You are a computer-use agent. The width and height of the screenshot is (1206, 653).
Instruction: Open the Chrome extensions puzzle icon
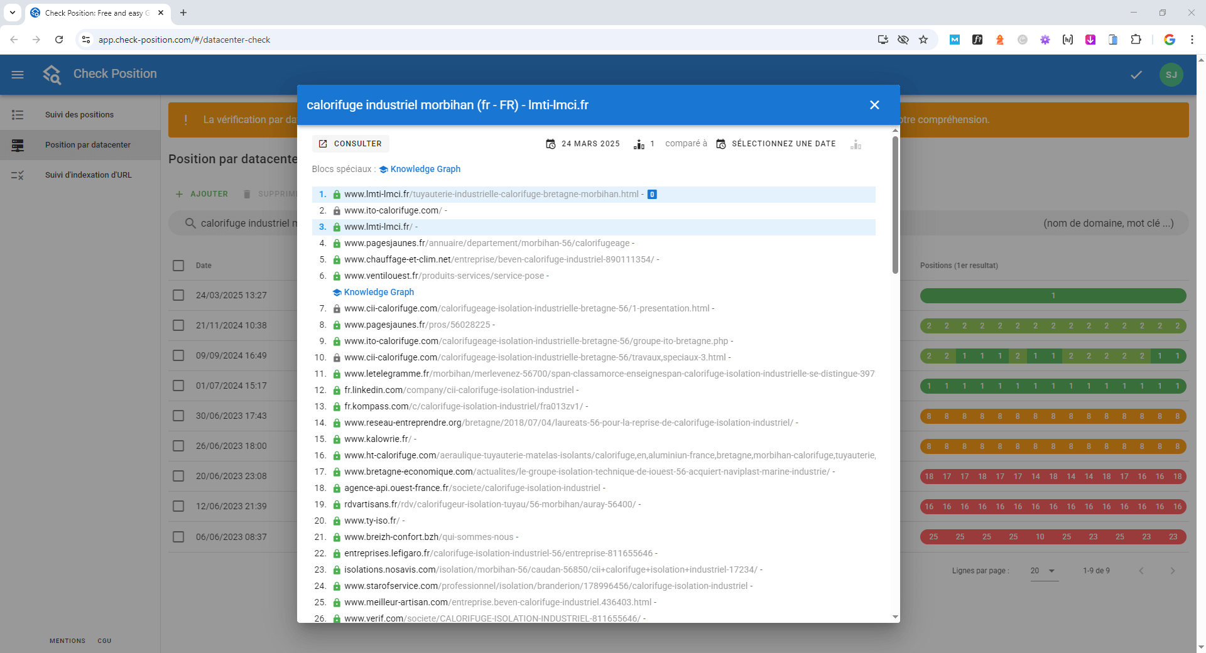1136,40
